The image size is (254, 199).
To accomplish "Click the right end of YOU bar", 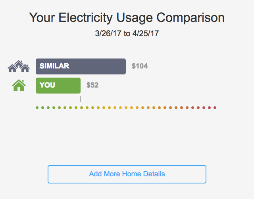I will pyautogui.click(x=79, y=86).
